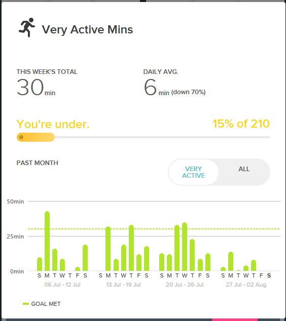Click the yellow progress bar fill
Viewport: 286px width, 321px height.
tap(35, 137)
